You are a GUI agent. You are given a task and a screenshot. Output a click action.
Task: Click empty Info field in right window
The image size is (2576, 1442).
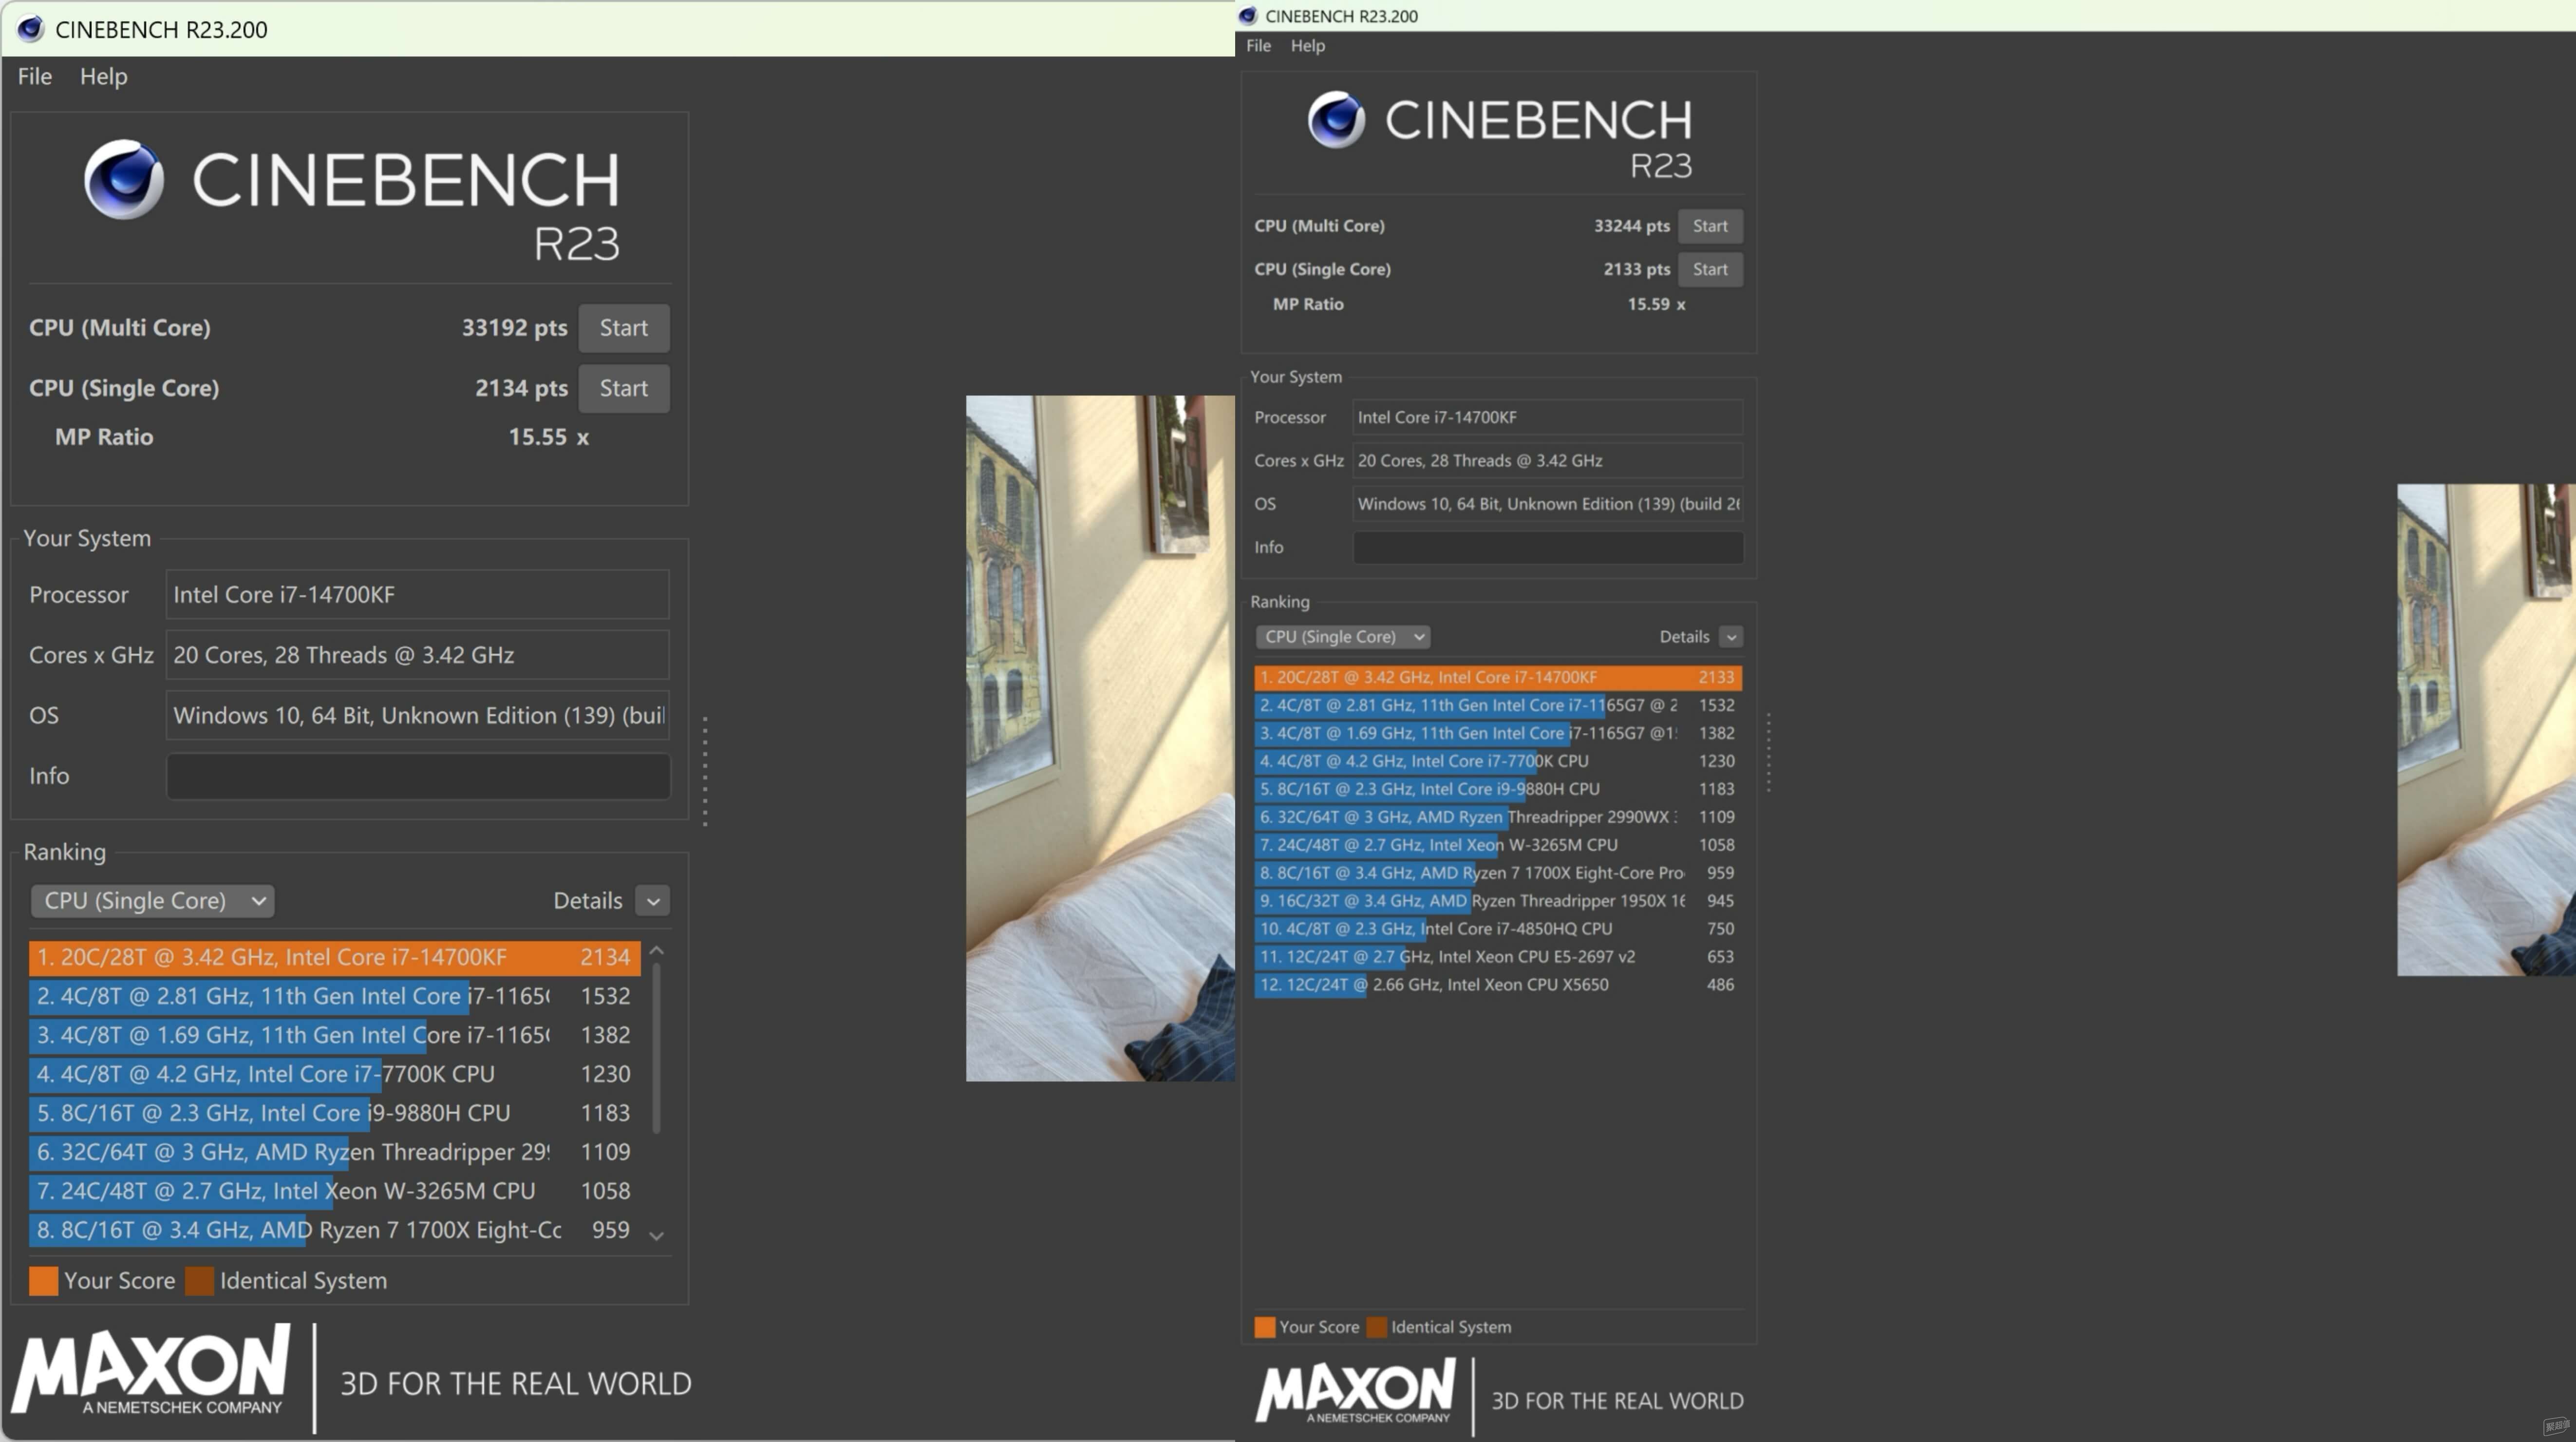(x=1547, y=547)
